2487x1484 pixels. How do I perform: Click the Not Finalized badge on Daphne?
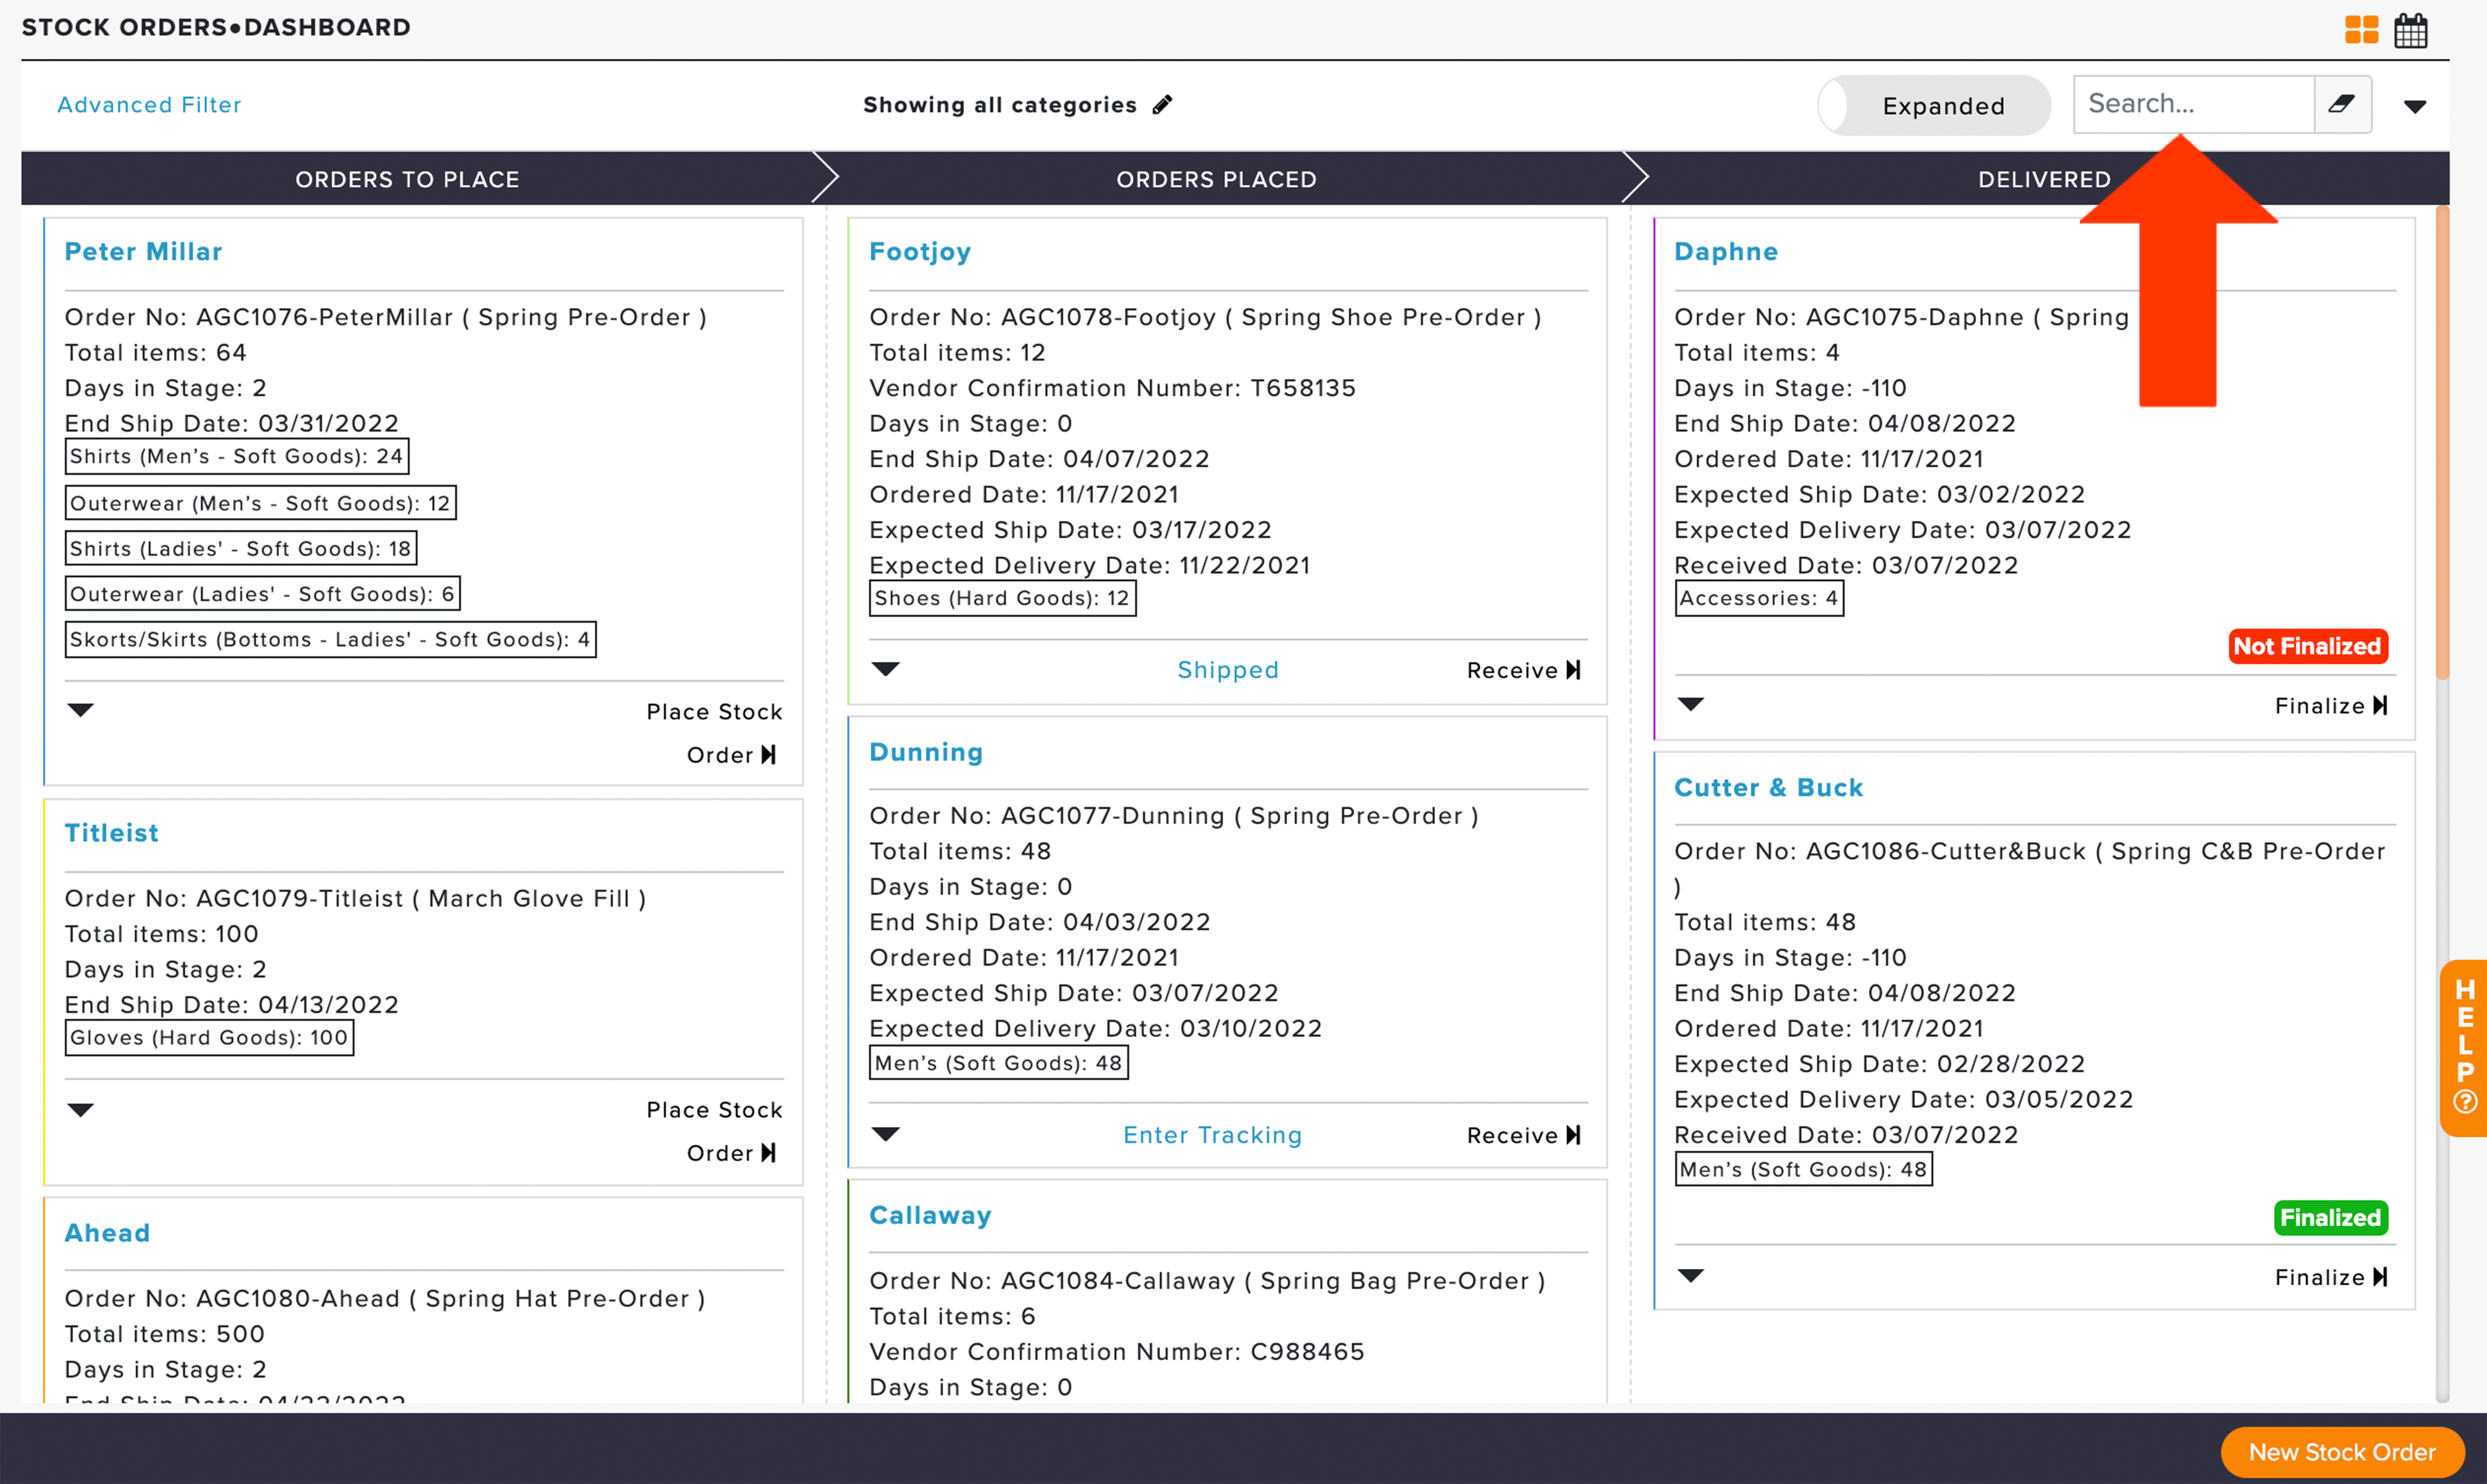pyautogui.click(x=2308, y=646)
